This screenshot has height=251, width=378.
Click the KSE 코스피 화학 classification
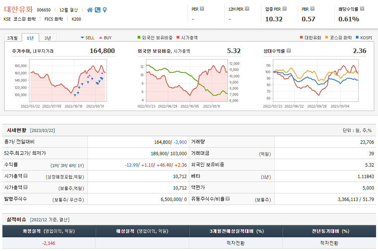[19, 19]
